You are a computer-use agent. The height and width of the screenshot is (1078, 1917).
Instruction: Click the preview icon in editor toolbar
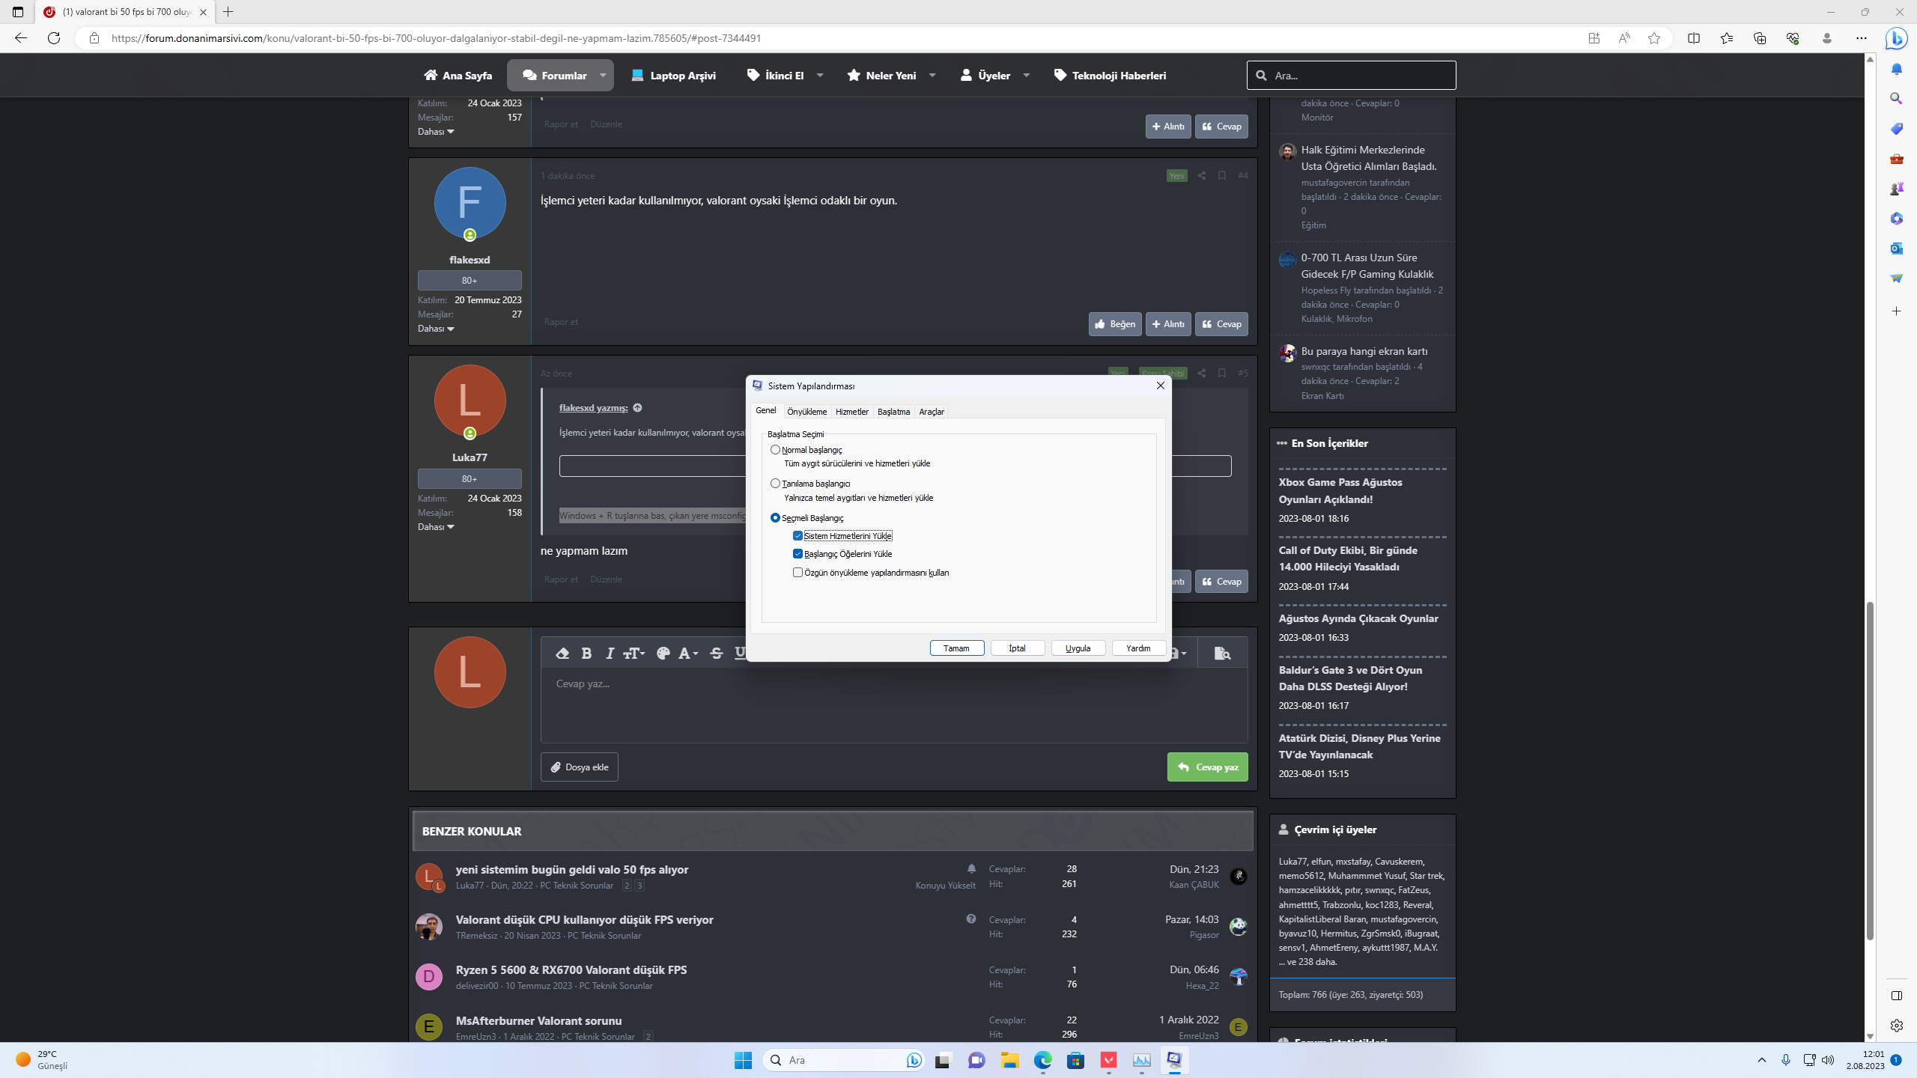click(x=1222, y=654)
